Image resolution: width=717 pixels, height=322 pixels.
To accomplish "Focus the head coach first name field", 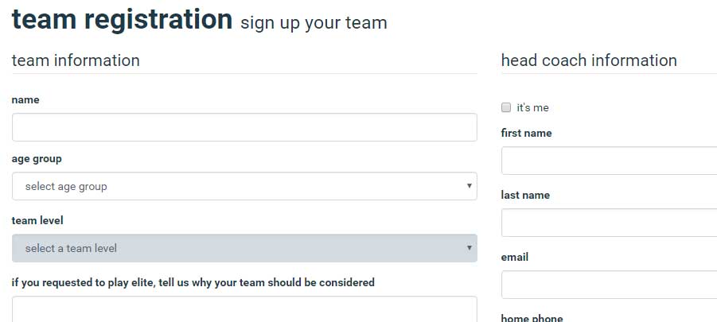I will pos(609,161).
